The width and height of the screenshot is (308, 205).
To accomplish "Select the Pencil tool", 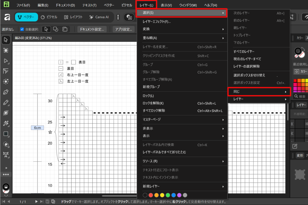I will pos(6,102).
